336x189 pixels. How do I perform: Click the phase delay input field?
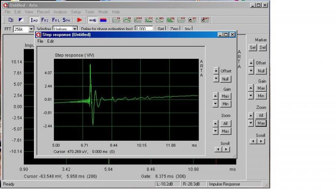pyautogui.click(x=144, y=29)
